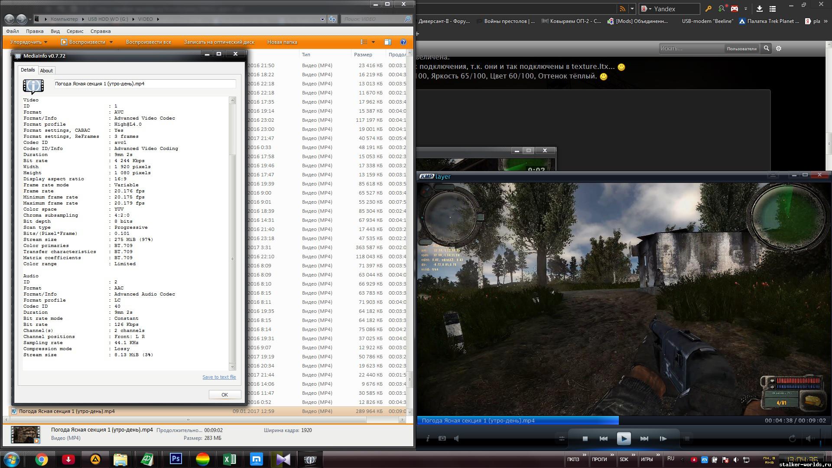Image resolution: width=832 pixels, height=468 pixels.
Task: Click Воспроизвести все button
Action: click(x=149, y=42)
